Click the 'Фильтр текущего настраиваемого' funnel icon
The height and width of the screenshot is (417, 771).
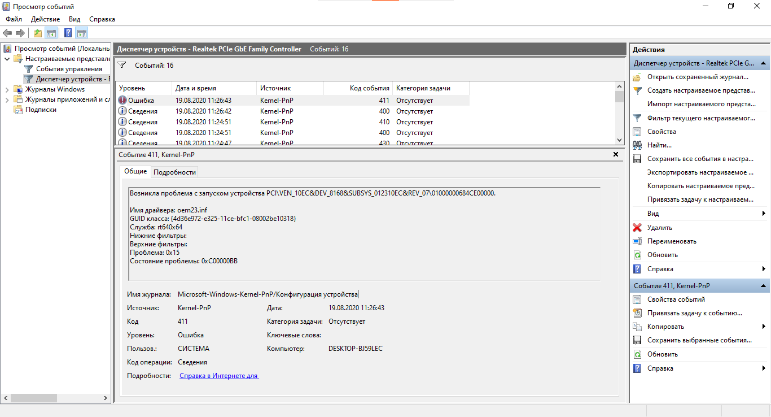pos(637,118)
